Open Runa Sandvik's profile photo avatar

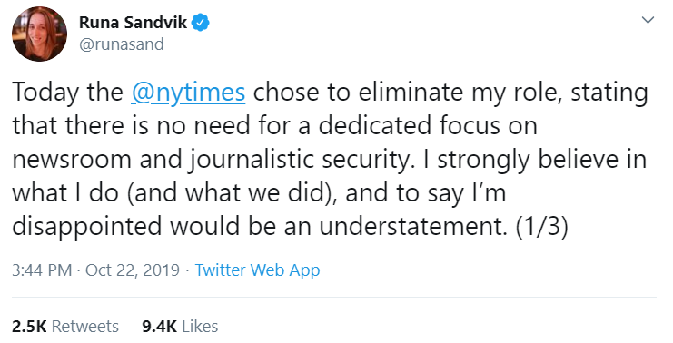39,34
